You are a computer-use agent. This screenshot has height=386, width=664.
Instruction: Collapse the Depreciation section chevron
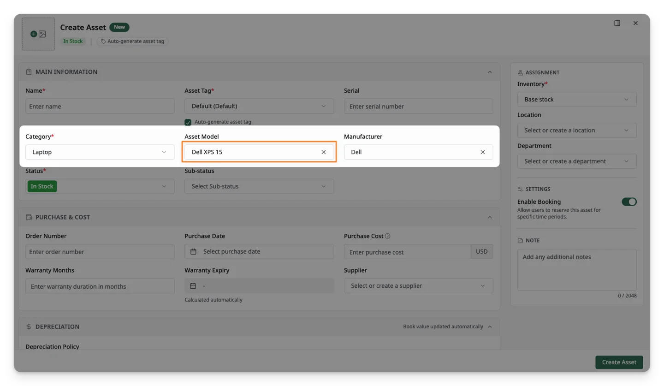click(490, 327)
